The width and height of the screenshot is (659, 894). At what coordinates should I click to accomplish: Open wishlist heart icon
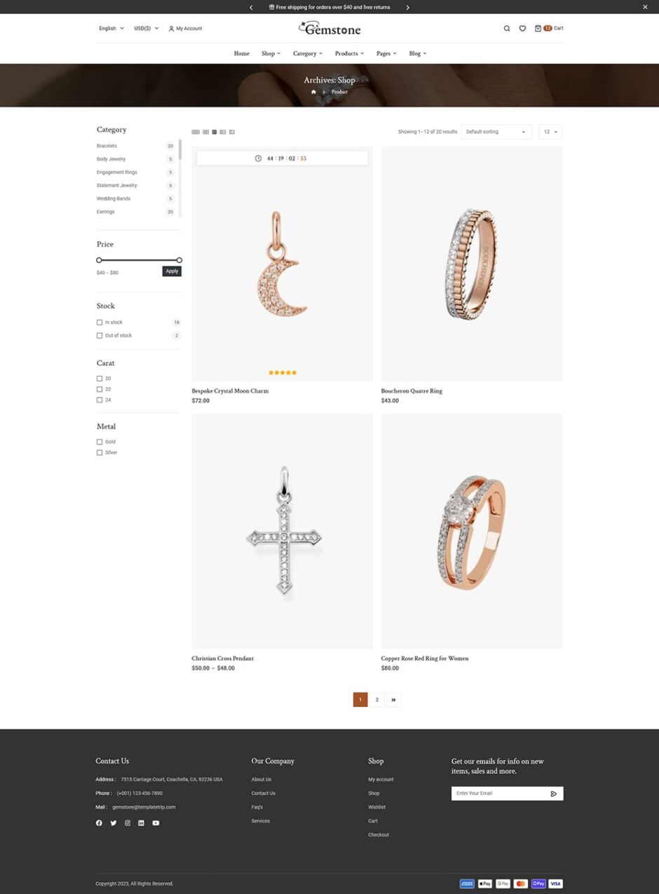coord(522,29)
